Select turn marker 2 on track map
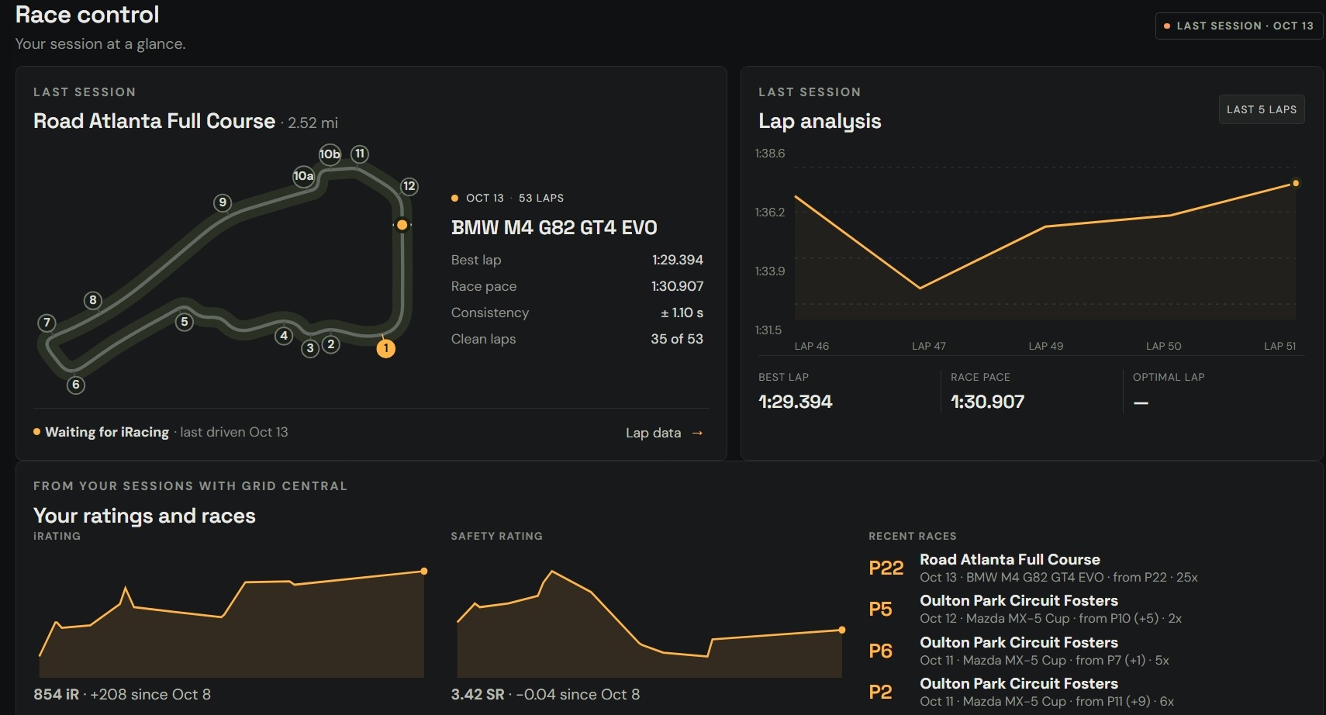The height and width of the screenshot is (715, 1326). (331, 344)
